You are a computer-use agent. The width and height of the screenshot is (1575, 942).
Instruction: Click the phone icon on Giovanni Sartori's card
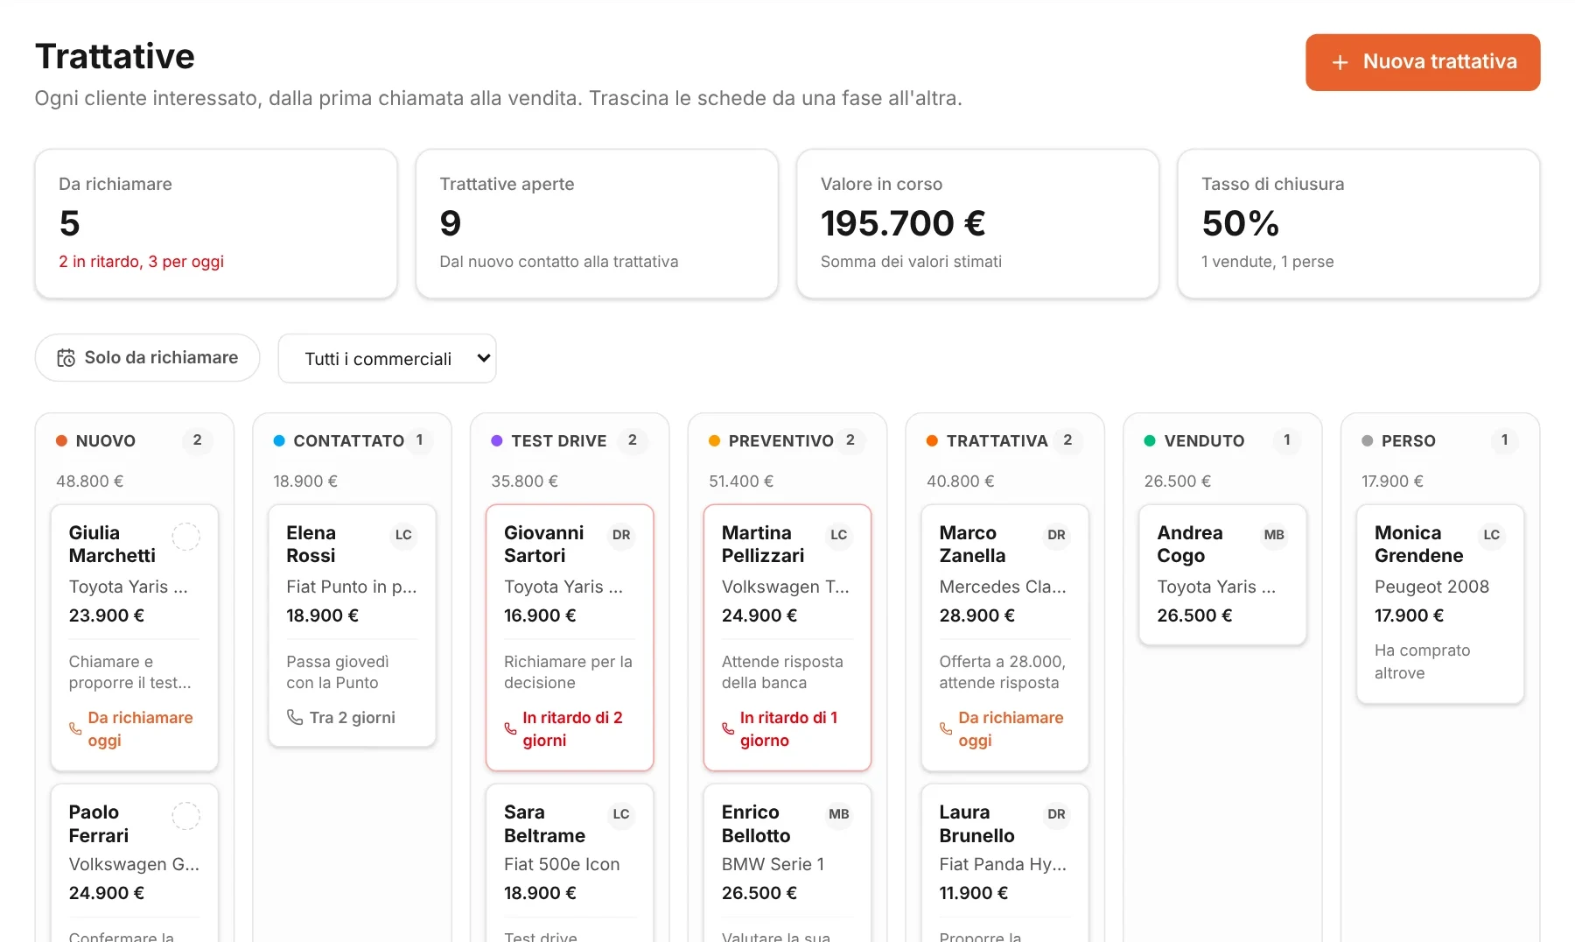pos(510,728)
